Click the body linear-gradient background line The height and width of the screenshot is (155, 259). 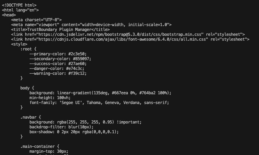(100, 93)
